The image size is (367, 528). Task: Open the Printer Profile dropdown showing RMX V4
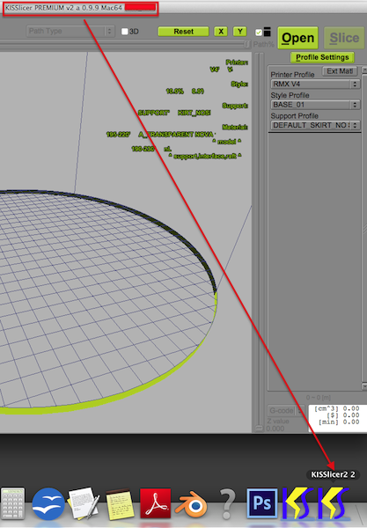[315, 84]
